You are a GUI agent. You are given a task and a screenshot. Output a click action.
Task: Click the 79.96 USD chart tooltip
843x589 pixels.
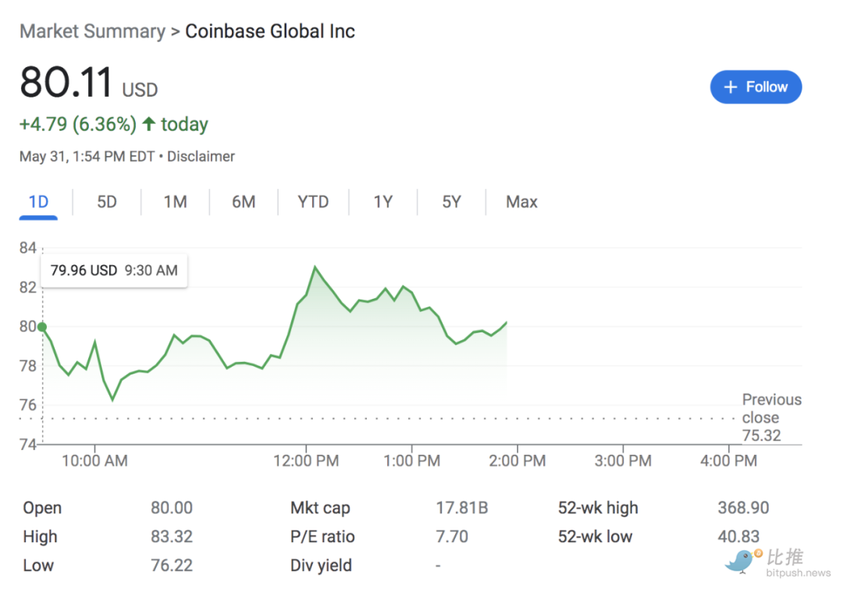coord(114,271)
